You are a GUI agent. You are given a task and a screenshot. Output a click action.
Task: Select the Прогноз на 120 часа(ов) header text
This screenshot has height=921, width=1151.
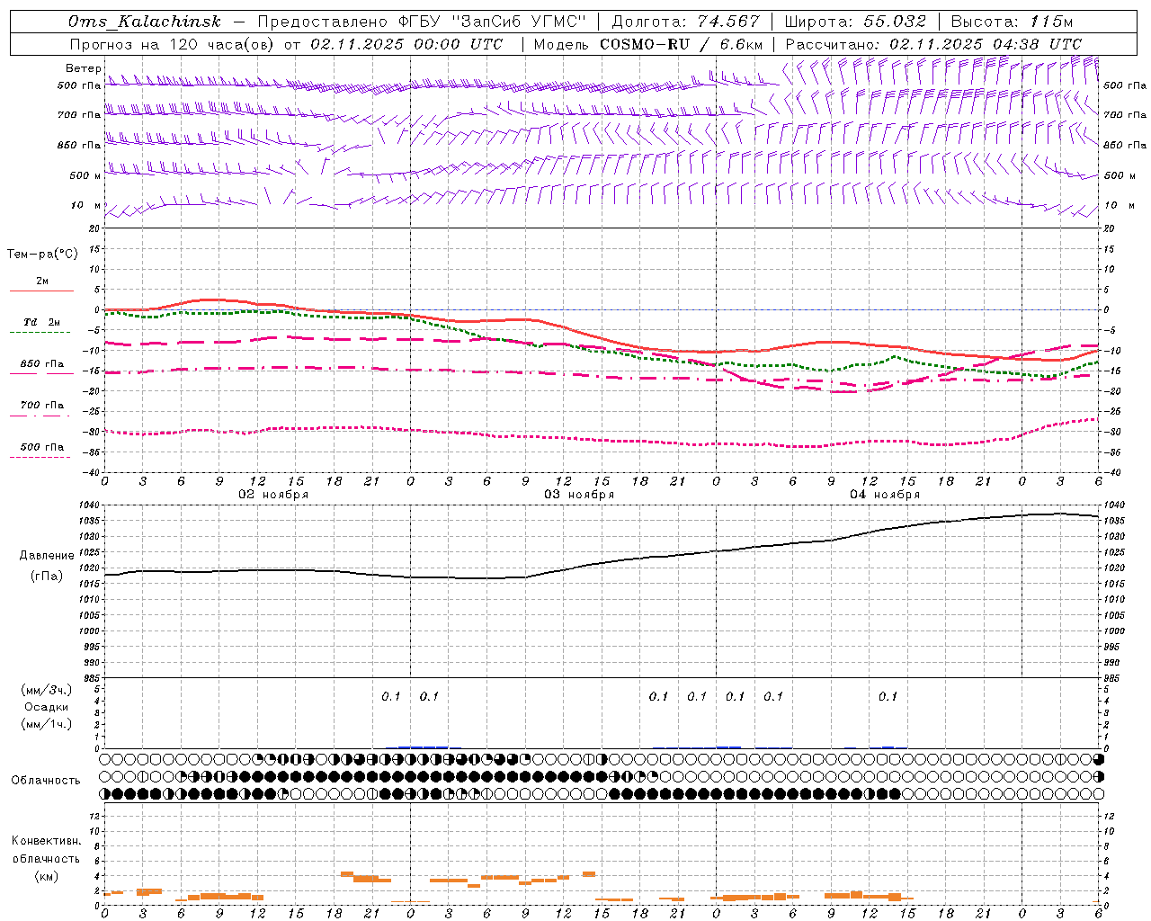tap(173, 44)
